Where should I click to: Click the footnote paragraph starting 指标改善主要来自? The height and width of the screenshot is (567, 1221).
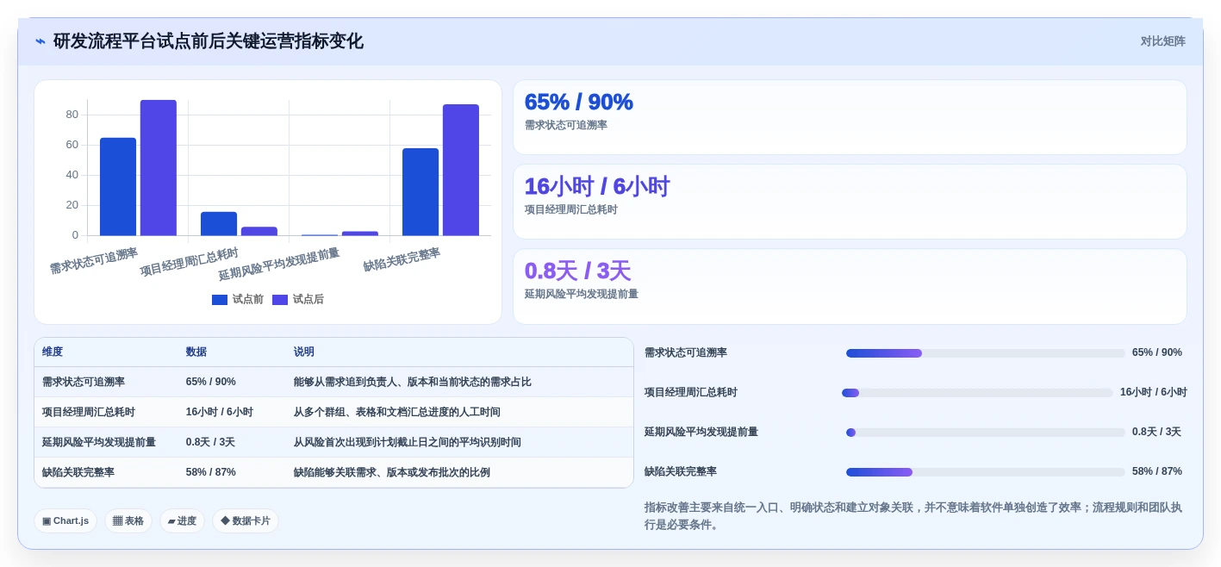click(913, 515)
